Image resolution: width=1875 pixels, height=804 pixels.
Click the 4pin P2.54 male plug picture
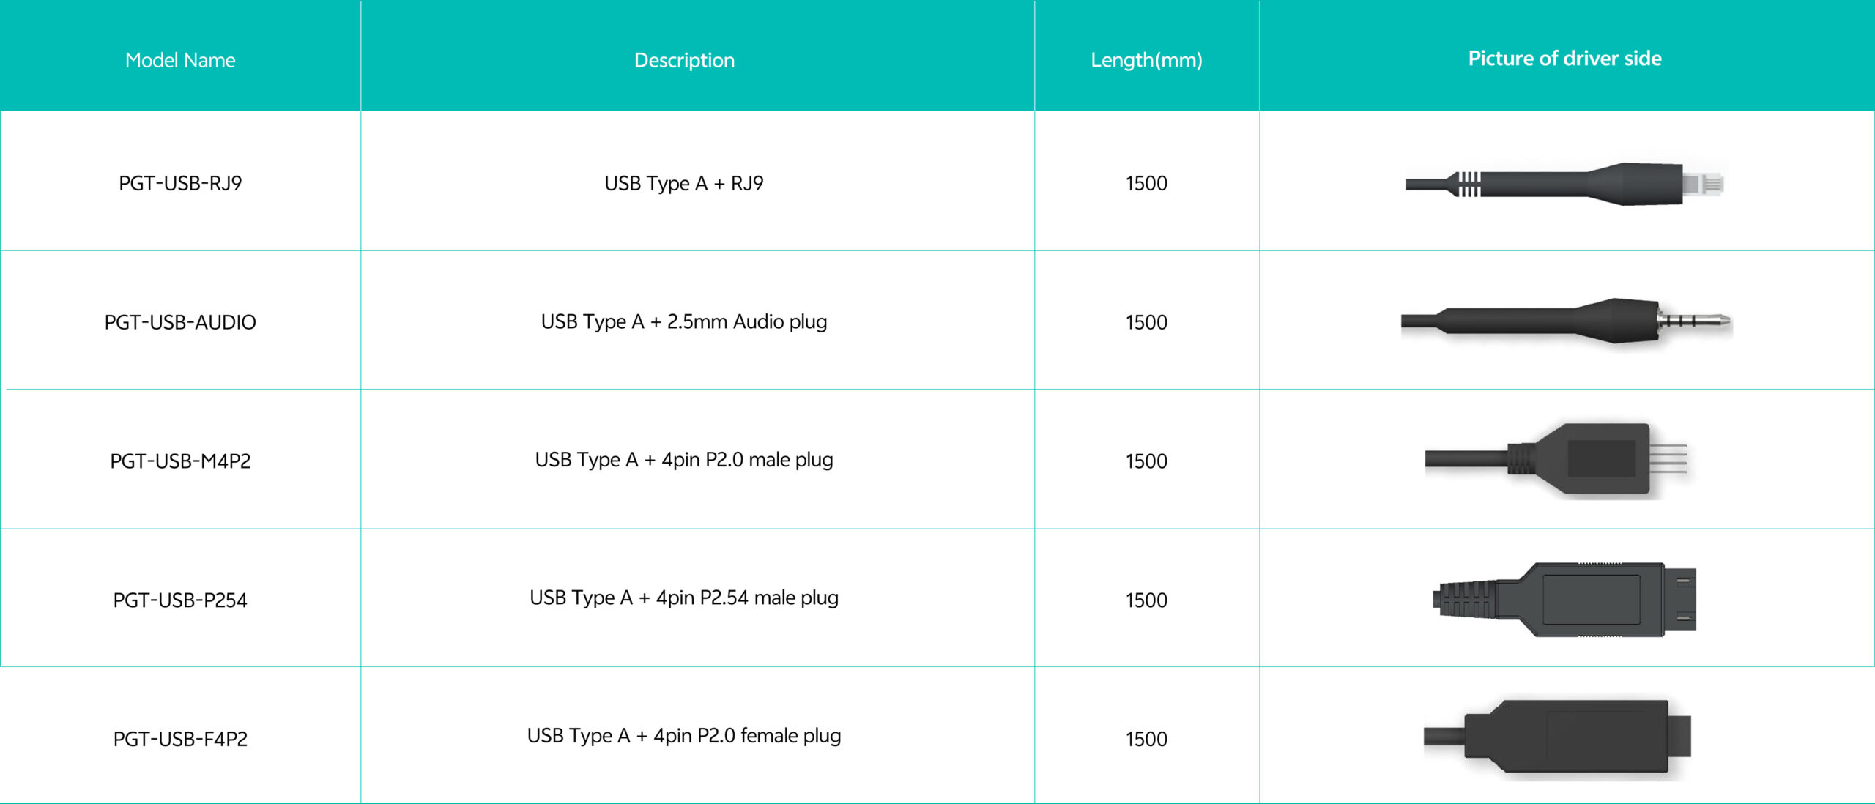tap(1564, 600)
